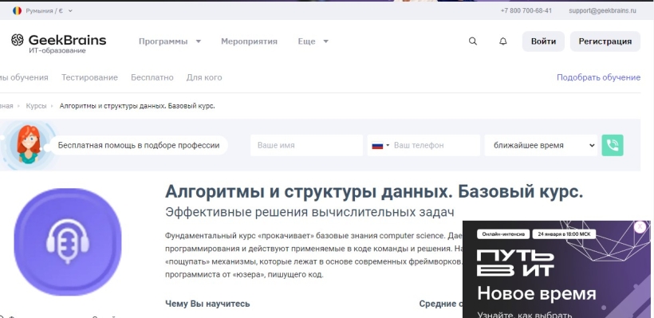
Task: Open the ближайшее время dropdown
Action: click(x=541, y=145)
